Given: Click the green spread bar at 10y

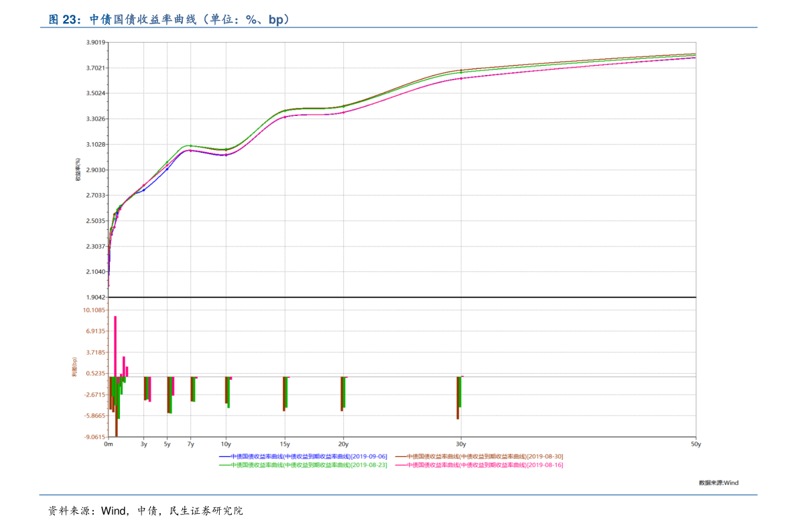Looking at the screenshot, I should point(228,393).
